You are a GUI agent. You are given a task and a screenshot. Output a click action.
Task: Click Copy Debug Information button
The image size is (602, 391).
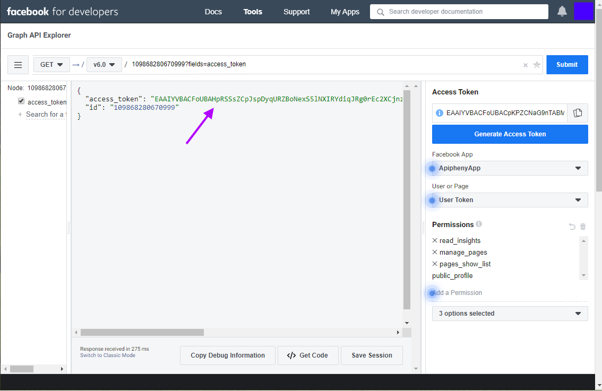tap(228, 355)
